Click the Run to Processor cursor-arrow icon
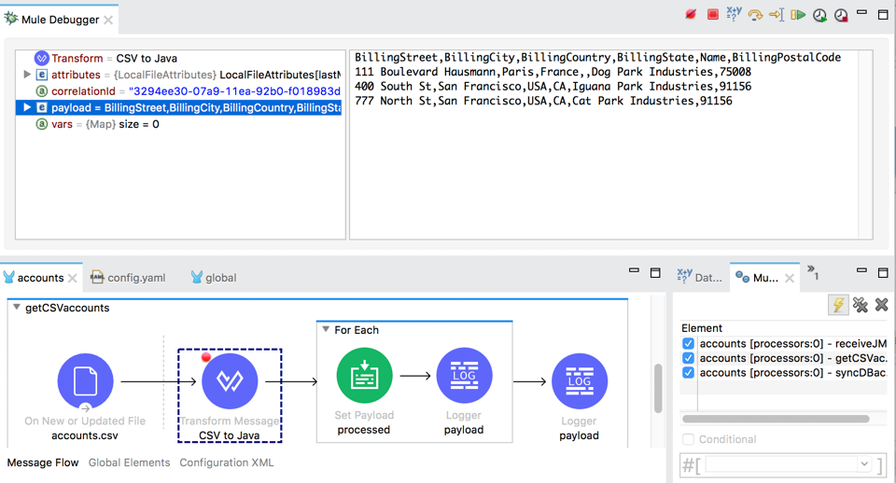896x483 pixels. pyautogui.click(x=777, y=15)
